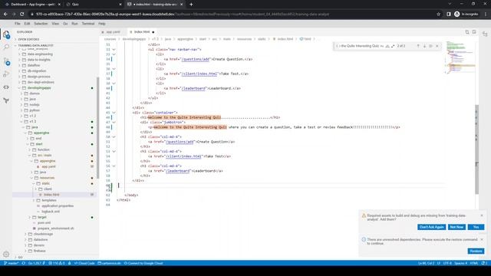Click the open changes icon near editor tabs
491x276 pixels.
pos(467,32)
